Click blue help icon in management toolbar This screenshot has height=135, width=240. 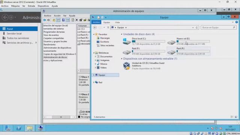(x=63, y=20)
